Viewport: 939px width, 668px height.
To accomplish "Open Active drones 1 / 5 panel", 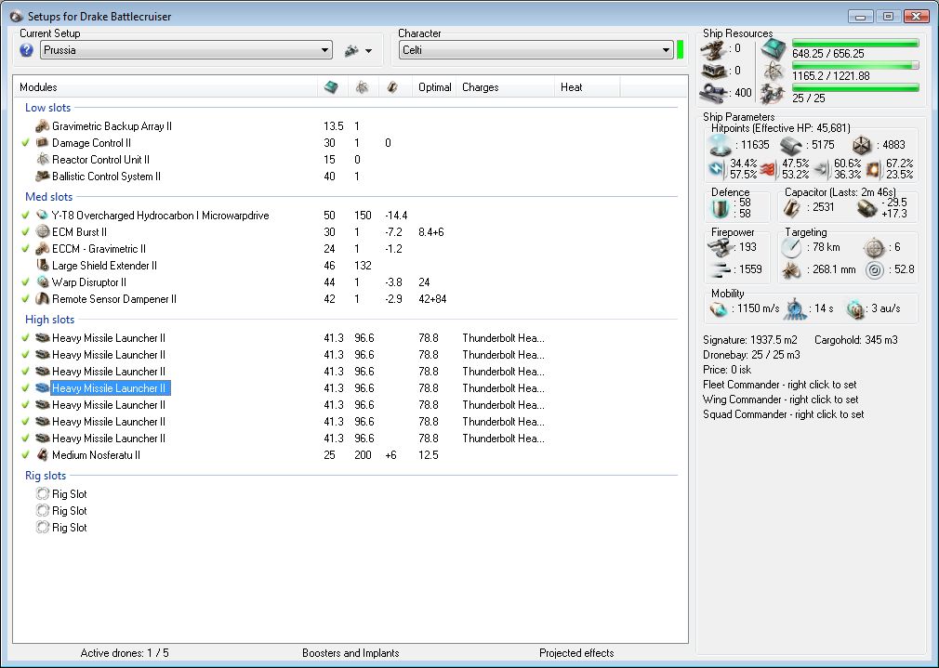I will (125, 653).
